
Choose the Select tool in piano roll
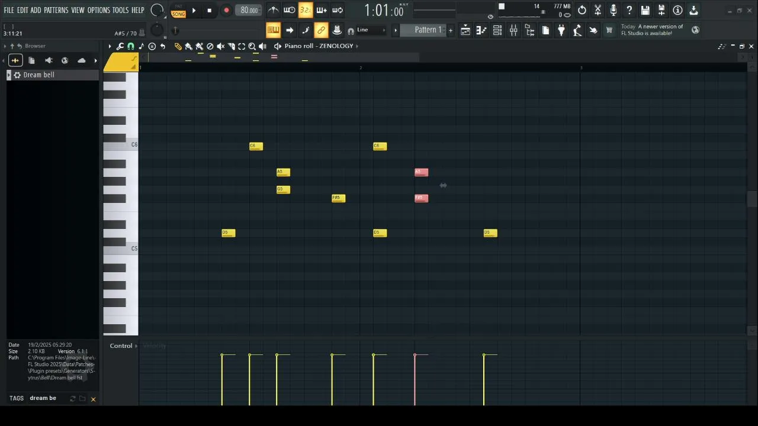coord(242,46)
